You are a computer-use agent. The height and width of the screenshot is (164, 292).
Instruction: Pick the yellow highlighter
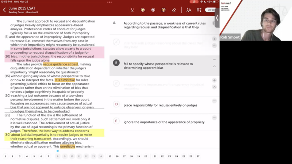tap(143, 10)
